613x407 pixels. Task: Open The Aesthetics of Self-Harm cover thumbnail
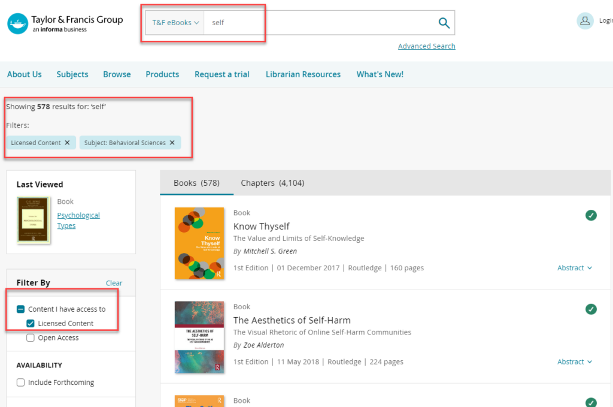[199, 337]
